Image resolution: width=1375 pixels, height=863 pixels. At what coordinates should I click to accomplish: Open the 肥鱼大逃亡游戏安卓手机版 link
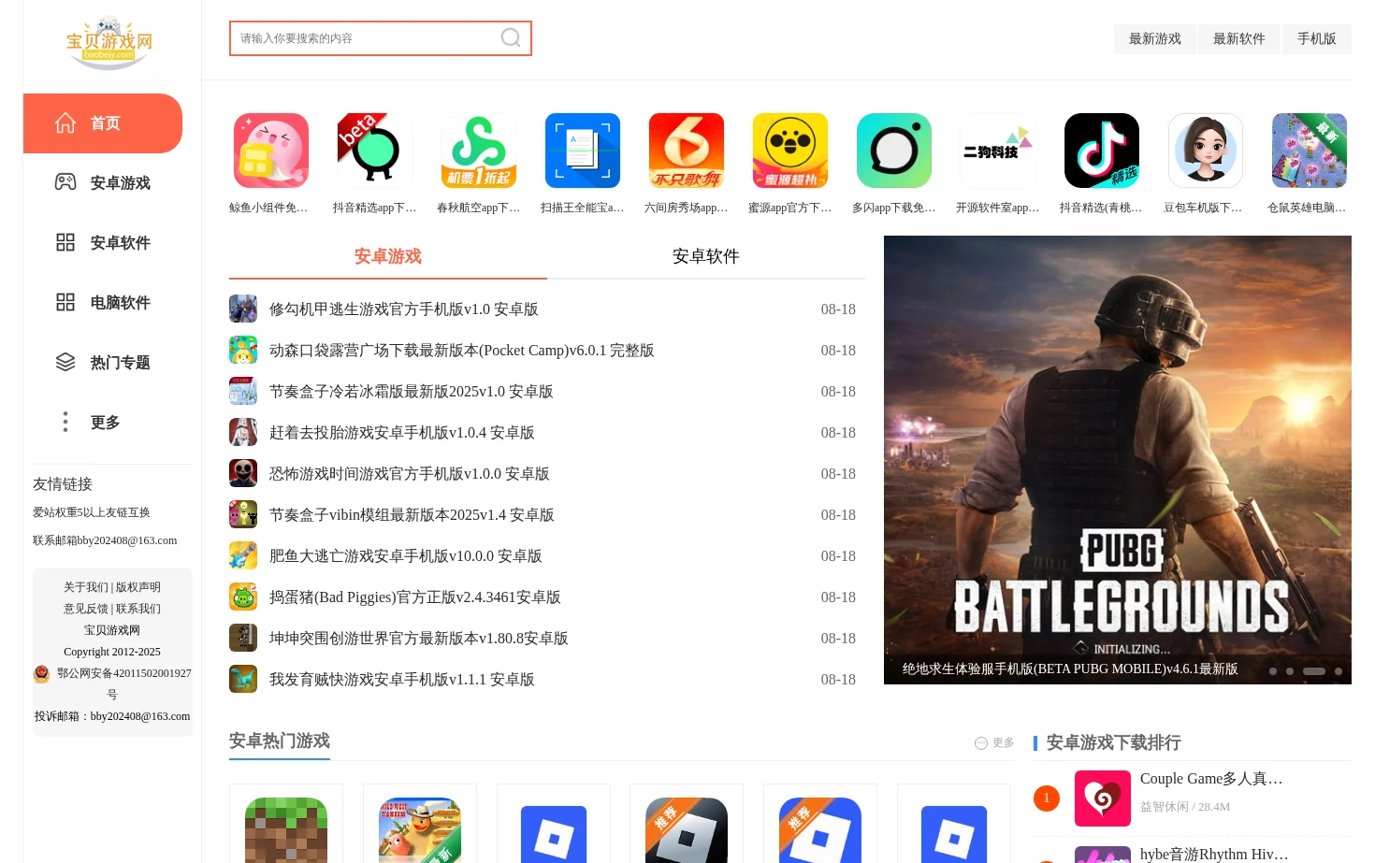(x=406, y=556)
